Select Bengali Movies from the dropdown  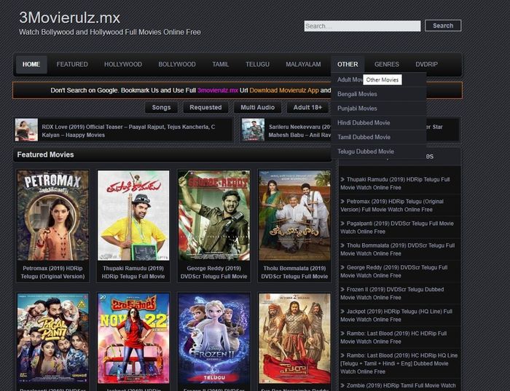pyautogui.click(x=357, y=94)
